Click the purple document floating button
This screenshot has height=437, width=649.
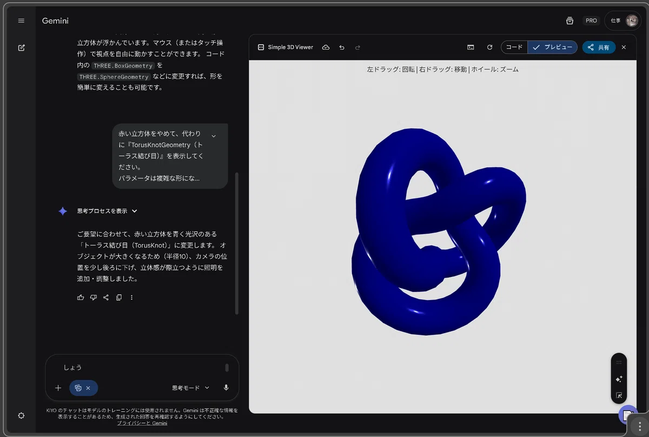tap(627, 415)
